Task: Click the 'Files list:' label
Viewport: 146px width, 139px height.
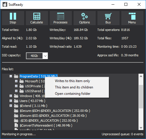Action: 8,69
